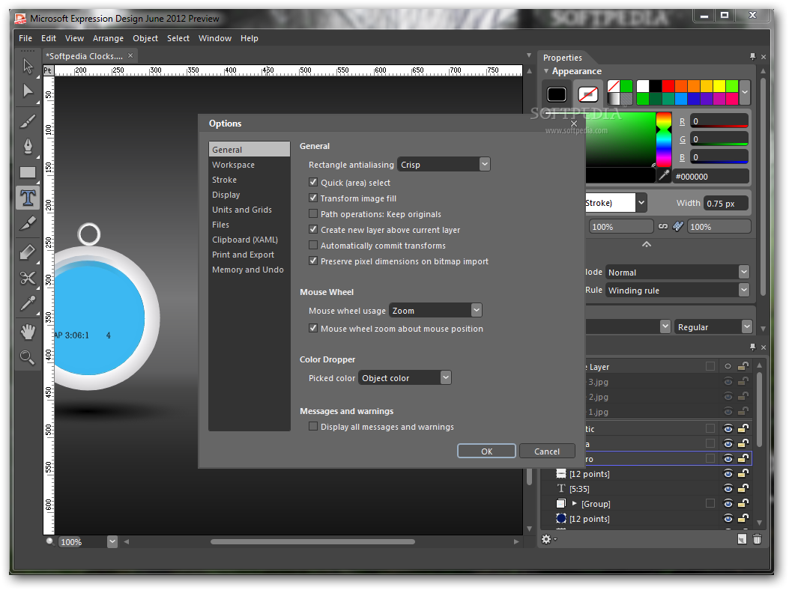The image size is (789, 590).
Task: Collapse the Appearance section
Action: [546, 71]
